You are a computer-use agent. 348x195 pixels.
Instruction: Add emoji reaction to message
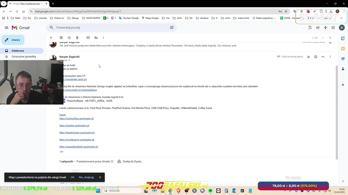pos(316,57)
